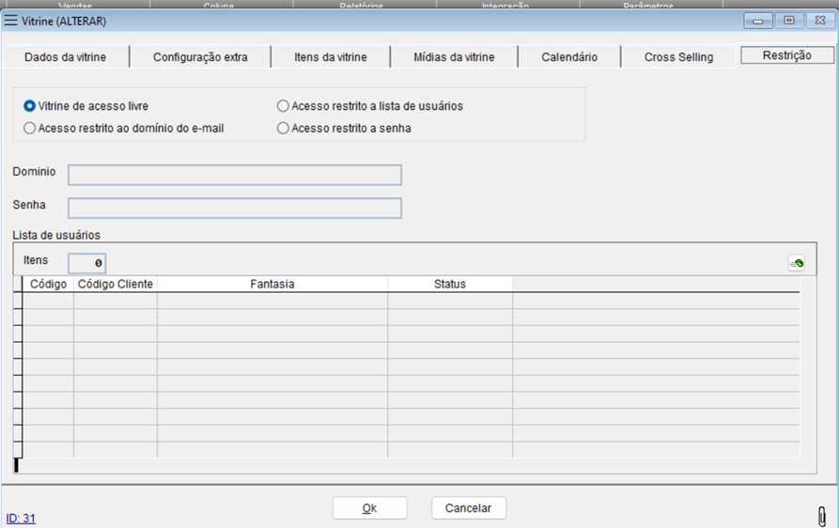Click the Cancelar button
This screenshot has width=839, height=528.
point(468,507)
